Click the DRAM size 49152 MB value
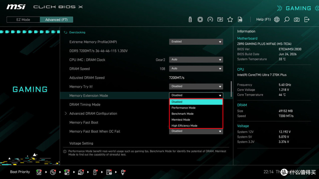 [285, 111]
